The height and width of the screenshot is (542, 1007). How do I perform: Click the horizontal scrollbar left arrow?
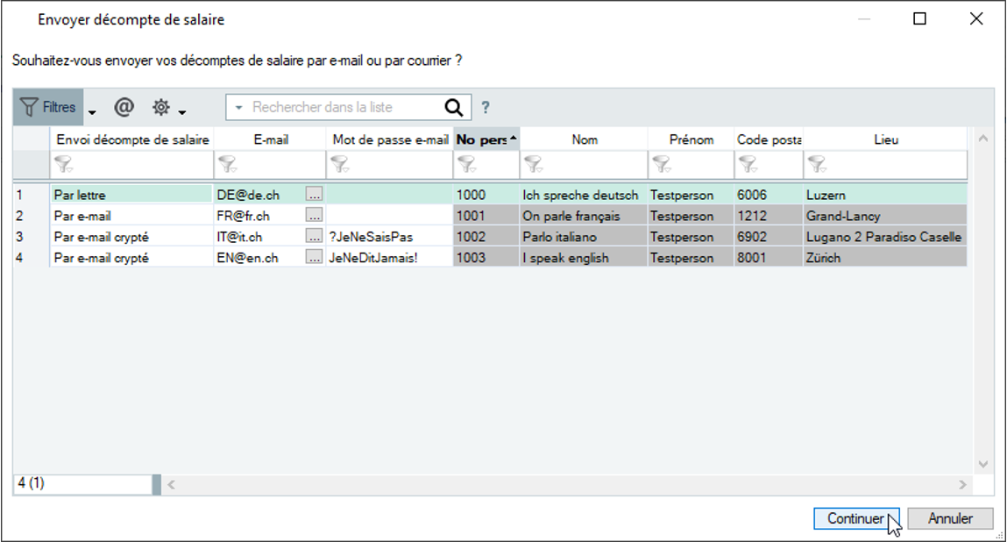point(172,485)
